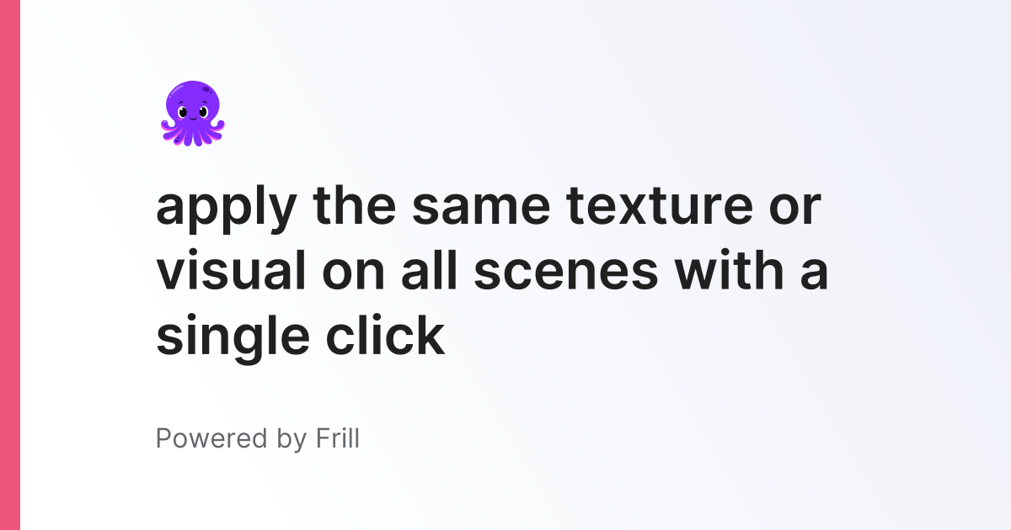Open the "Powered by Frill" link
This screenshot has width=1011, height=530.
click(x=257, y=438)
